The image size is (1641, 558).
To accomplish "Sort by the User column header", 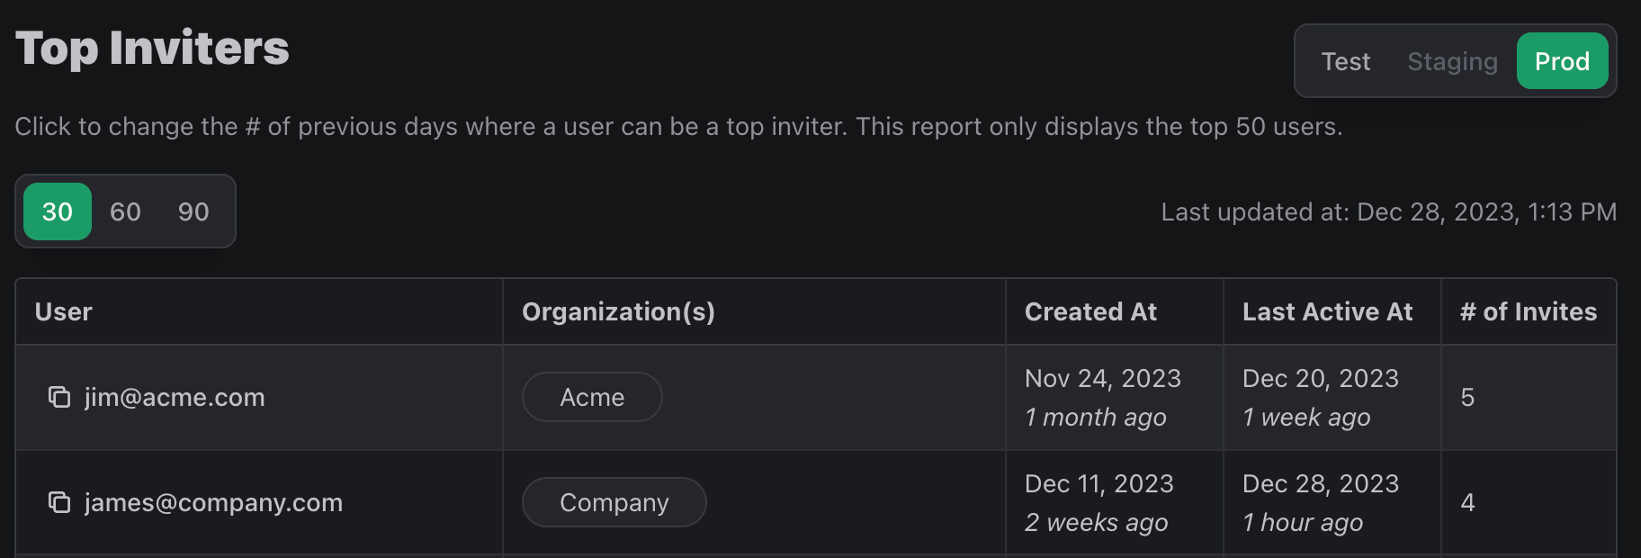I will (x=64, y=311).
